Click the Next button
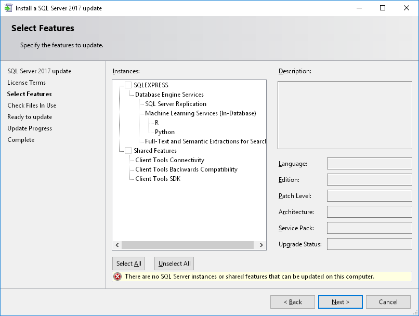Screen dimensions: 419x316 coord(341,302)
